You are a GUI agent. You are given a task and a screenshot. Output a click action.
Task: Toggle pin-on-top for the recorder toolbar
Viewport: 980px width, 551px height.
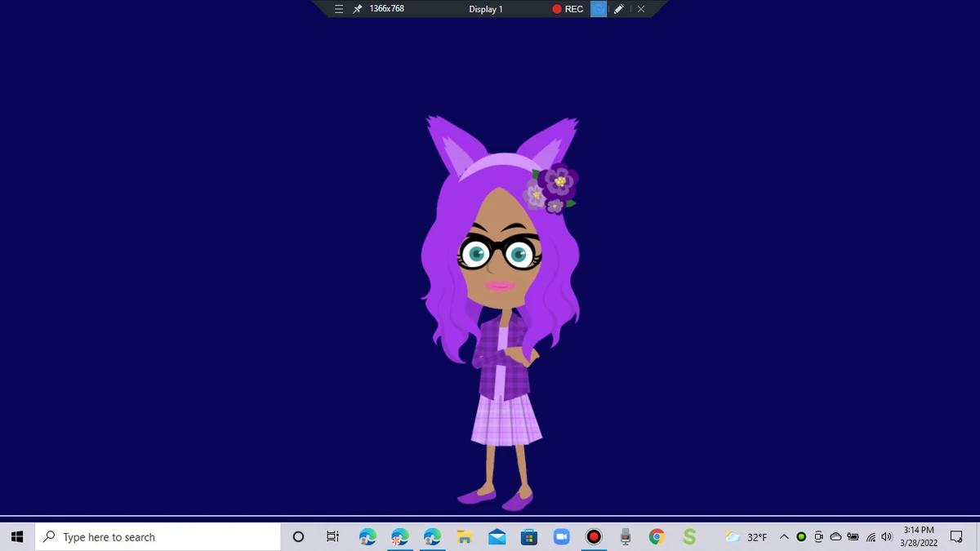(356, 9)
